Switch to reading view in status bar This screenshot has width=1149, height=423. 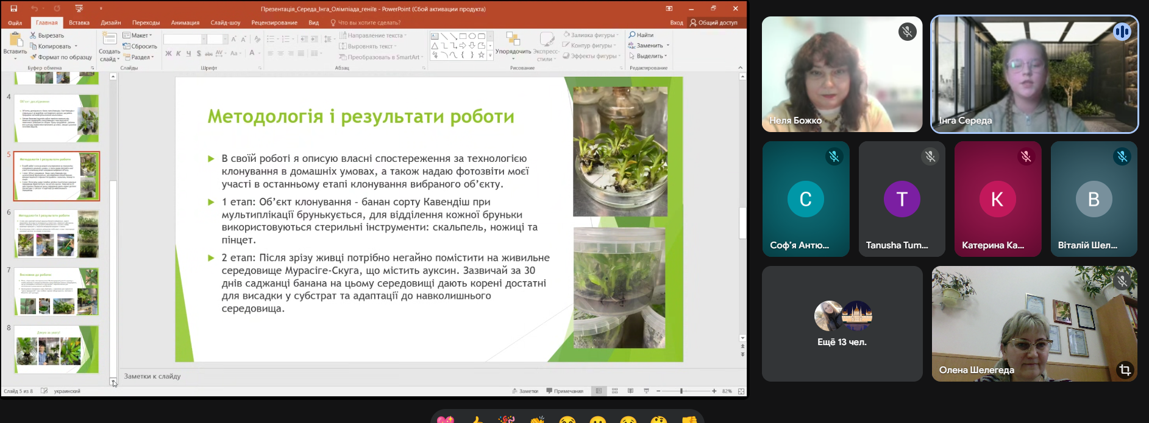point(630,391)
